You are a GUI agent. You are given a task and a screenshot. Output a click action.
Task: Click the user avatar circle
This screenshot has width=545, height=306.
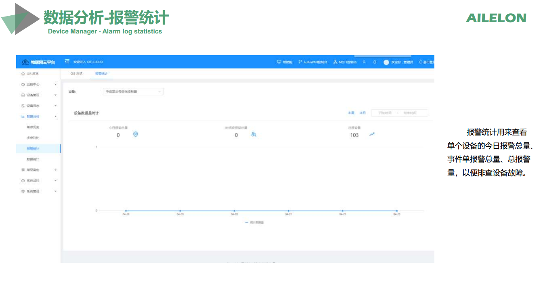point(386,62)
